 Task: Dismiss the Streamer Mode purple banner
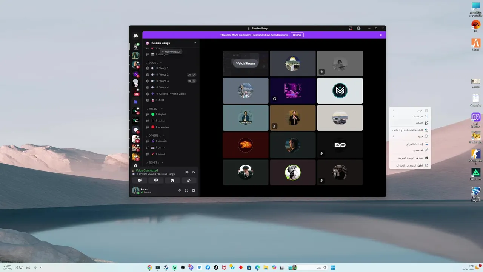(x=381, y=35)
